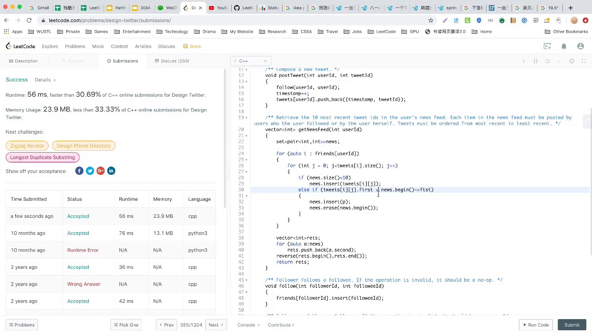Click Run Code button
The width and height of the screenshot is (592, 333).
536,325
